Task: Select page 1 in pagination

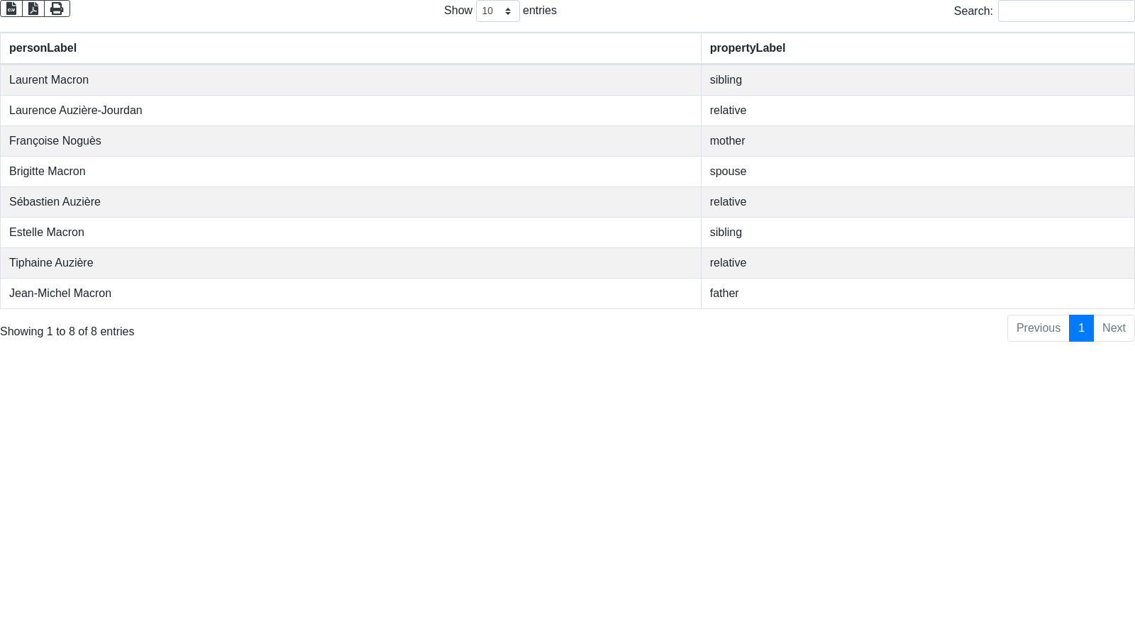Action: pyautogui.click(x=1081, y=328)
